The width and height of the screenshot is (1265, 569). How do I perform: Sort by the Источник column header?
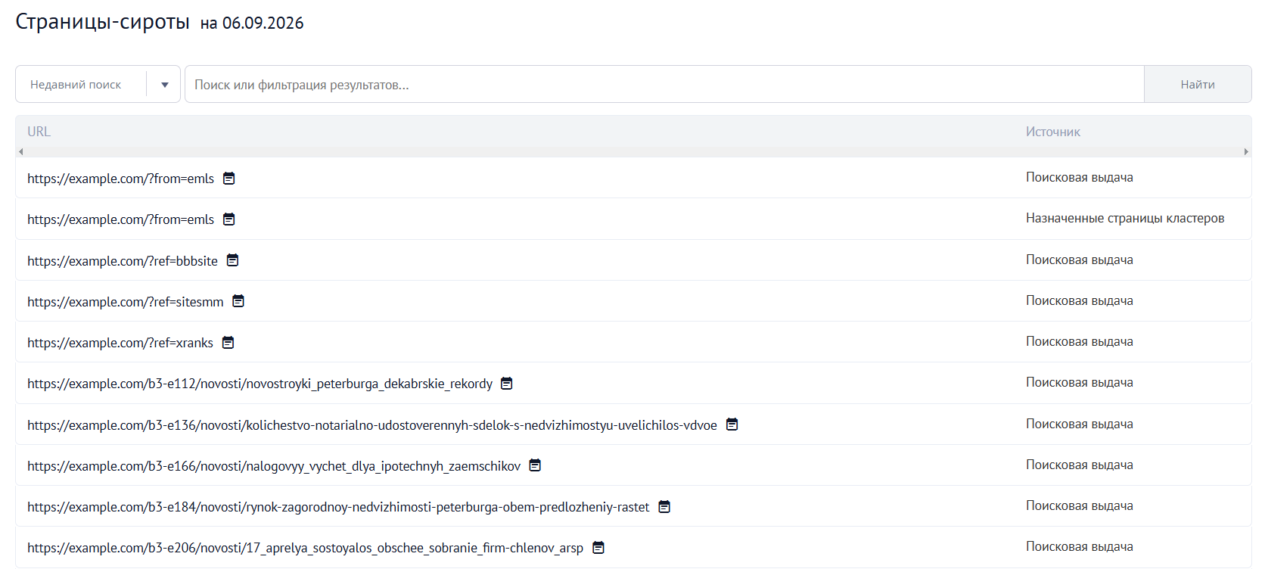click(1053, 132)
